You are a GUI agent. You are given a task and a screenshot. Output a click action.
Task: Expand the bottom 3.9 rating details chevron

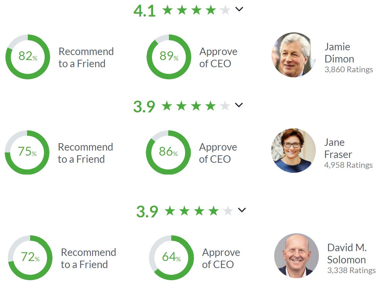click(x=242, y=210)
